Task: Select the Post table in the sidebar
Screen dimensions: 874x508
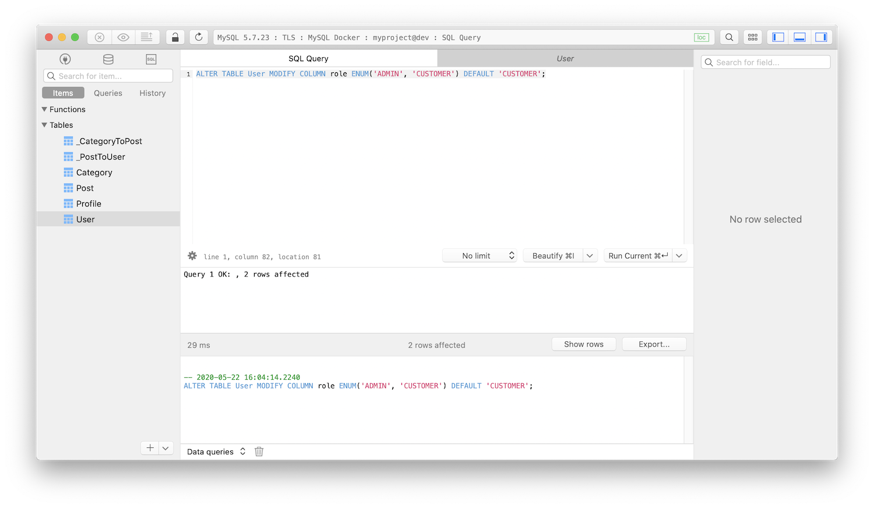Action: (84, 188)
